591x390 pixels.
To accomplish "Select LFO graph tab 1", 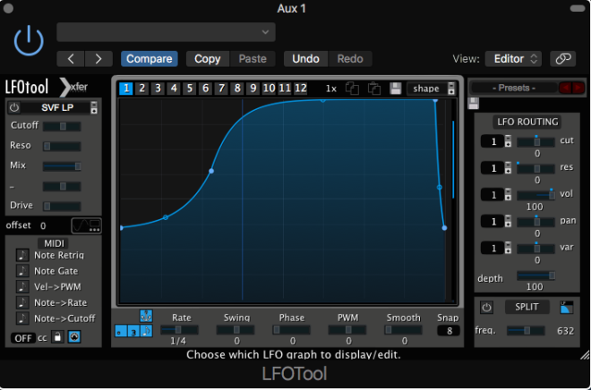I will coord(126,89).
